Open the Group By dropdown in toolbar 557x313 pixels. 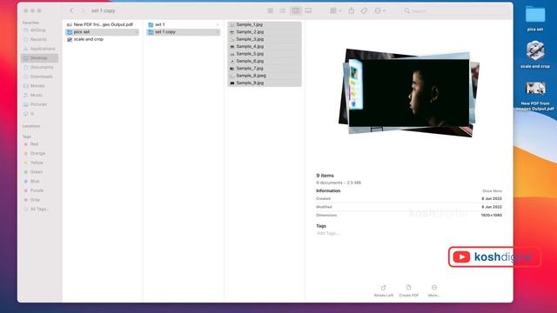coord(335,10)
